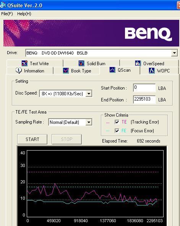This screenshot has width=180, height=226.
Task: Close the QSuite window
Action: 178,5
